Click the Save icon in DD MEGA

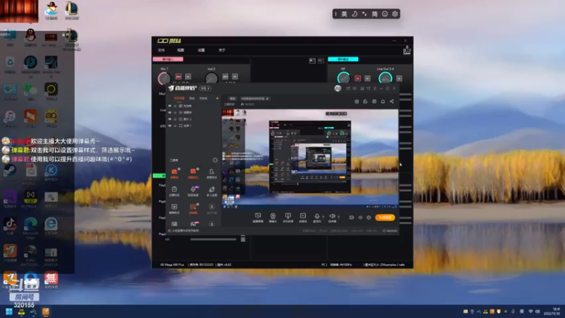coord(407,50)
